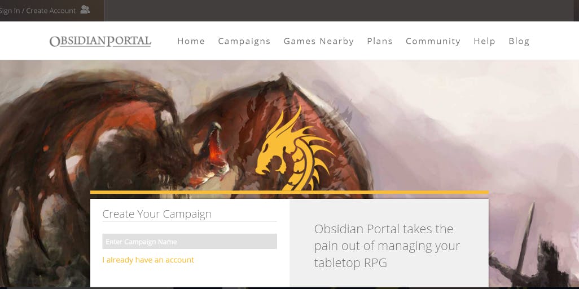Click Sign In / Create Account
The height and width of the screenshot is (289, 579).
[38, 11]
